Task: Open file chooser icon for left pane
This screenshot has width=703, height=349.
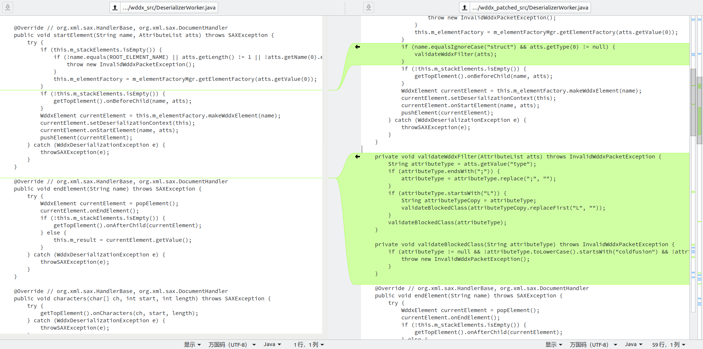Action: click(115, 7)
